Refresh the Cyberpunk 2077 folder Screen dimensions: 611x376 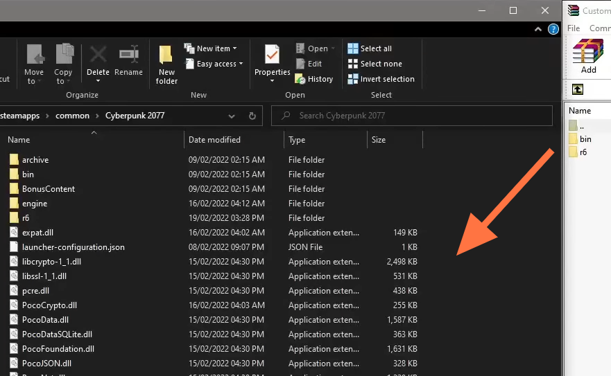252,116
